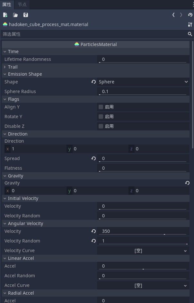Collapse the Emission Shape section header
This screenshot has height=303, width=194.
click(x=25, y=74)
